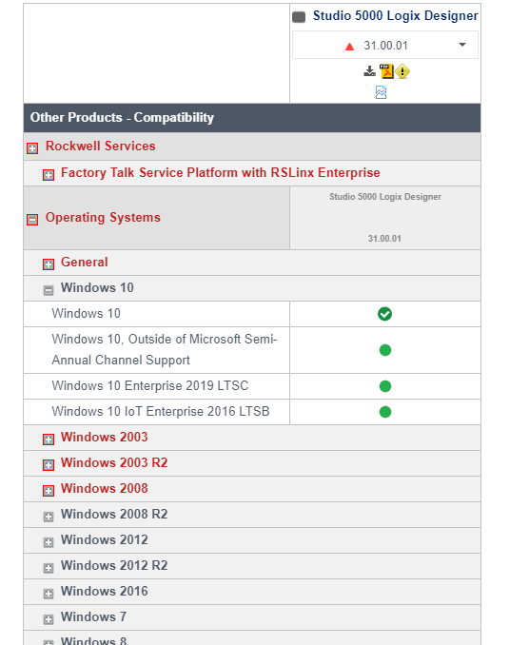The height and width of the screenshot is (645, 529).
Task: Click green dot for IoT Enterprise 2016 LTSB
Action: pyautogui.click(x=385, y=412)
